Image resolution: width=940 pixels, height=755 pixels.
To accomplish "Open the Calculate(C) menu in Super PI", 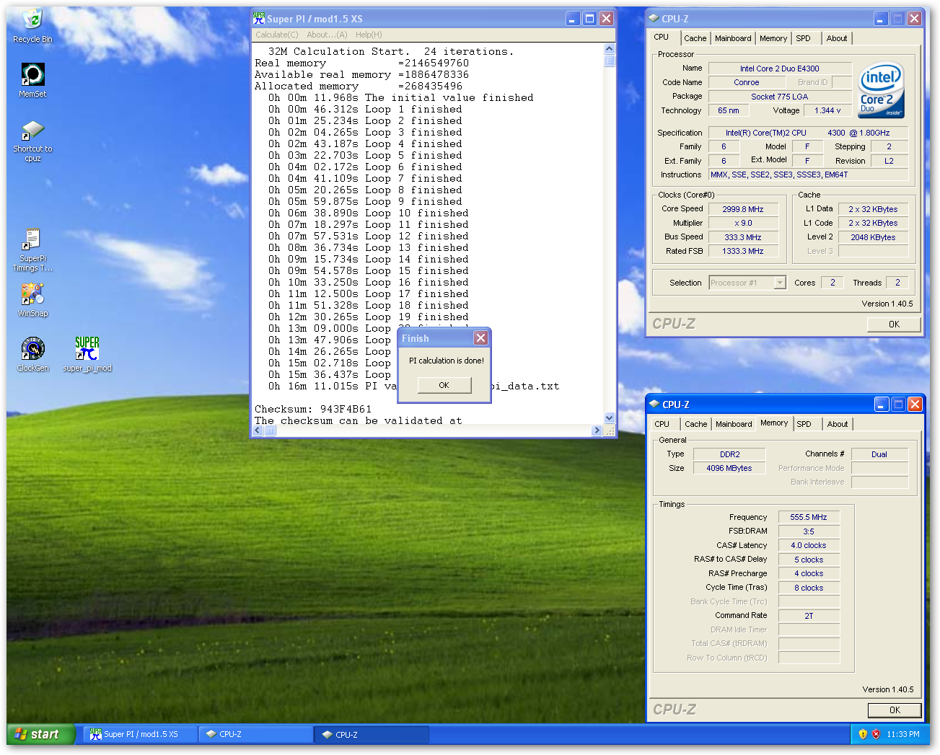I will pos(276,35).
